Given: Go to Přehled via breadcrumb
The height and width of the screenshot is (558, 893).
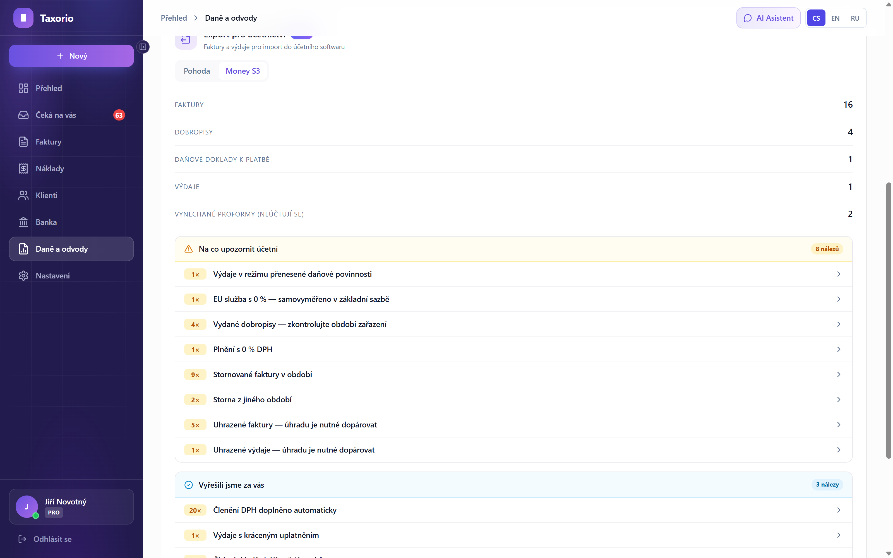Looking at the screenshot, I should (x=174, y=18).
